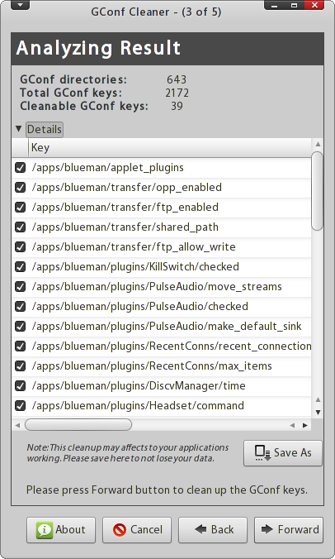
Task: Click the 2172 total keys value
Action: pos(177,93)
